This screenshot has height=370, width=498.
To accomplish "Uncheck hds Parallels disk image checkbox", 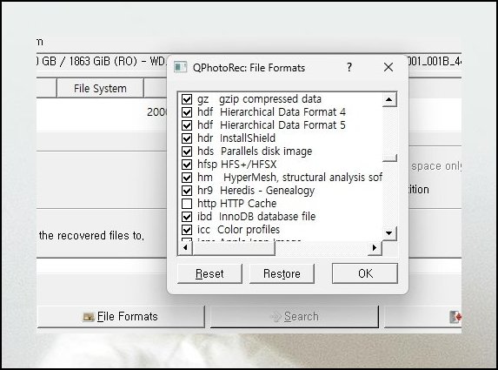I will click(187, 151).
